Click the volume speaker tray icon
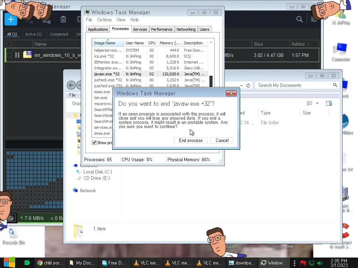Viewport: 358px width, 268px height. pos(320,263)
